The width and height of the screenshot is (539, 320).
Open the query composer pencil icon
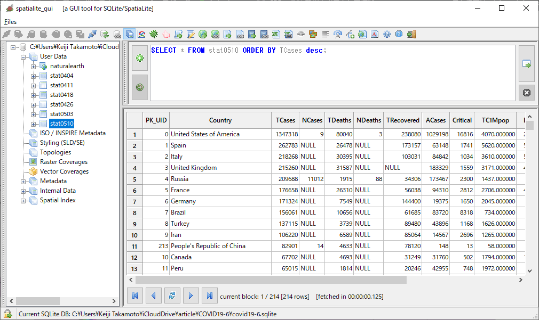(191, 34)
